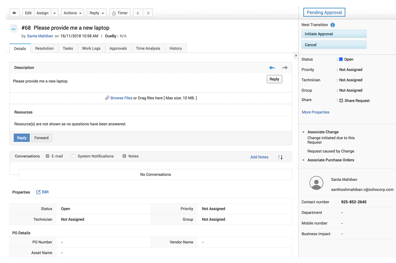Click Santa Mahiban's profile picture in sidebar
This screenshot has width=396, height=263.
(x=316, y=183)
